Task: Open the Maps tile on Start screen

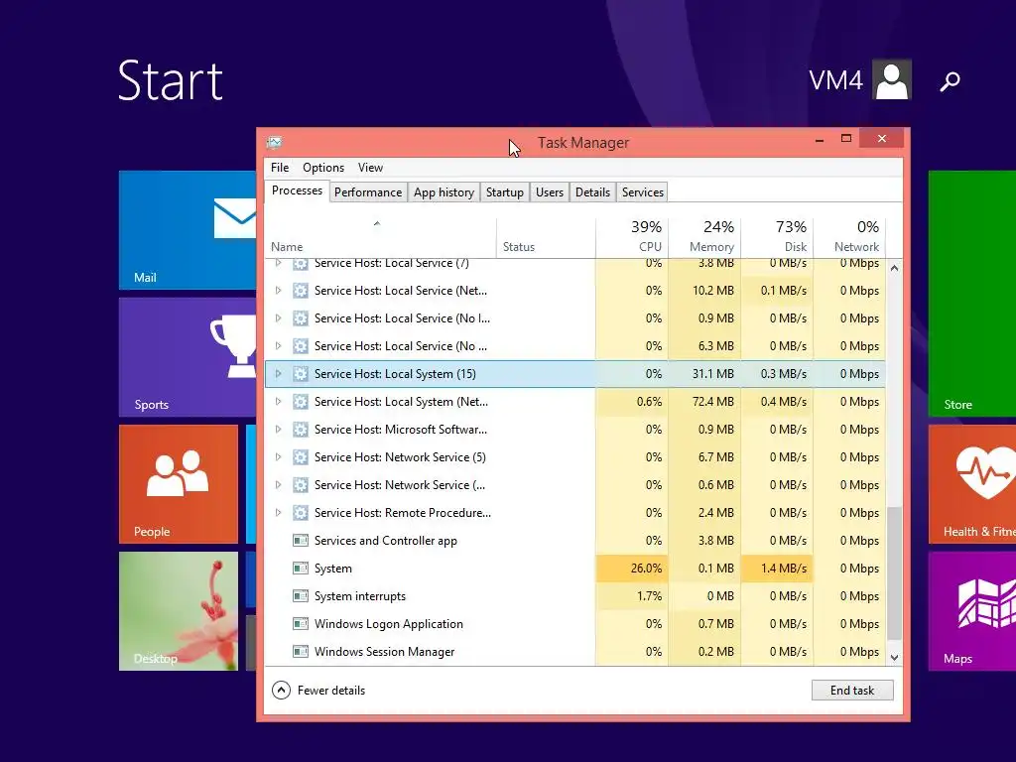Action: (972, 611)
